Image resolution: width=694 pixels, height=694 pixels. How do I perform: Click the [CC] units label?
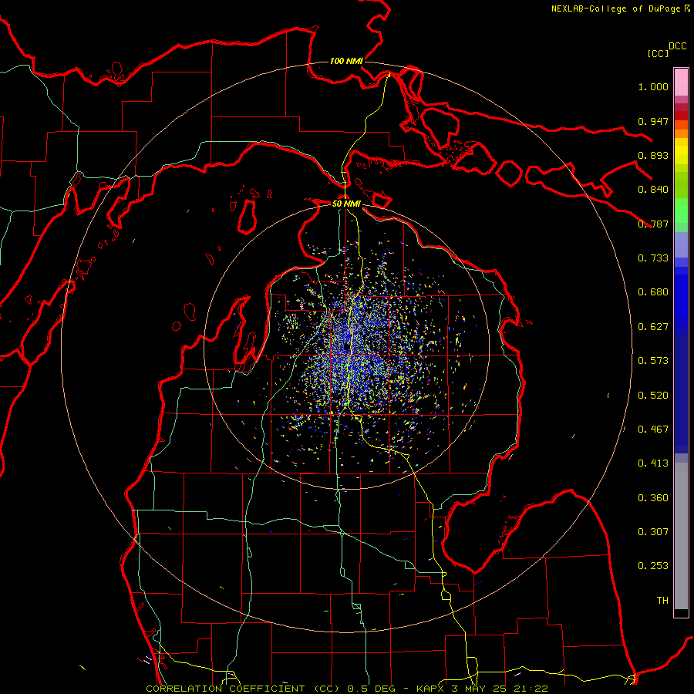pos(658,53)
